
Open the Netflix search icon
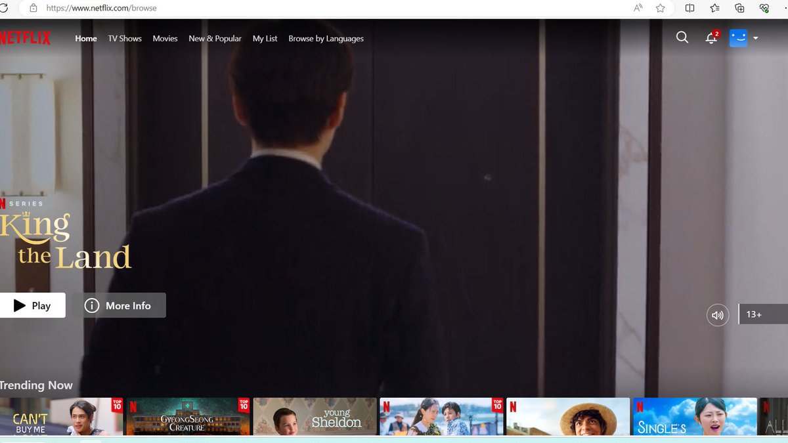point(682,38)
